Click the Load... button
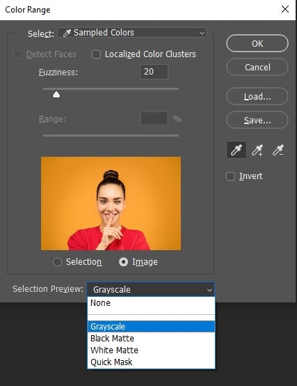 coord(257,96)
